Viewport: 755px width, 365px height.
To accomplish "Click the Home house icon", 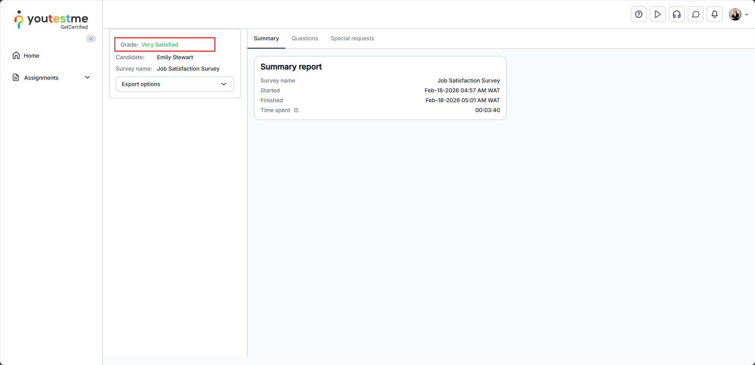I will tap(16, 56).
